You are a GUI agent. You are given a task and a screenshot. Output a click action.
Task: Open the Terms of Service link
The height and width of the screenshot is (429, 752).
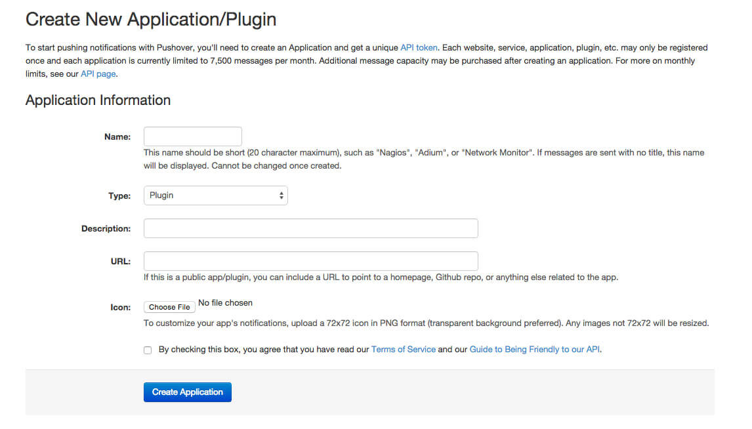coord(403,350)
